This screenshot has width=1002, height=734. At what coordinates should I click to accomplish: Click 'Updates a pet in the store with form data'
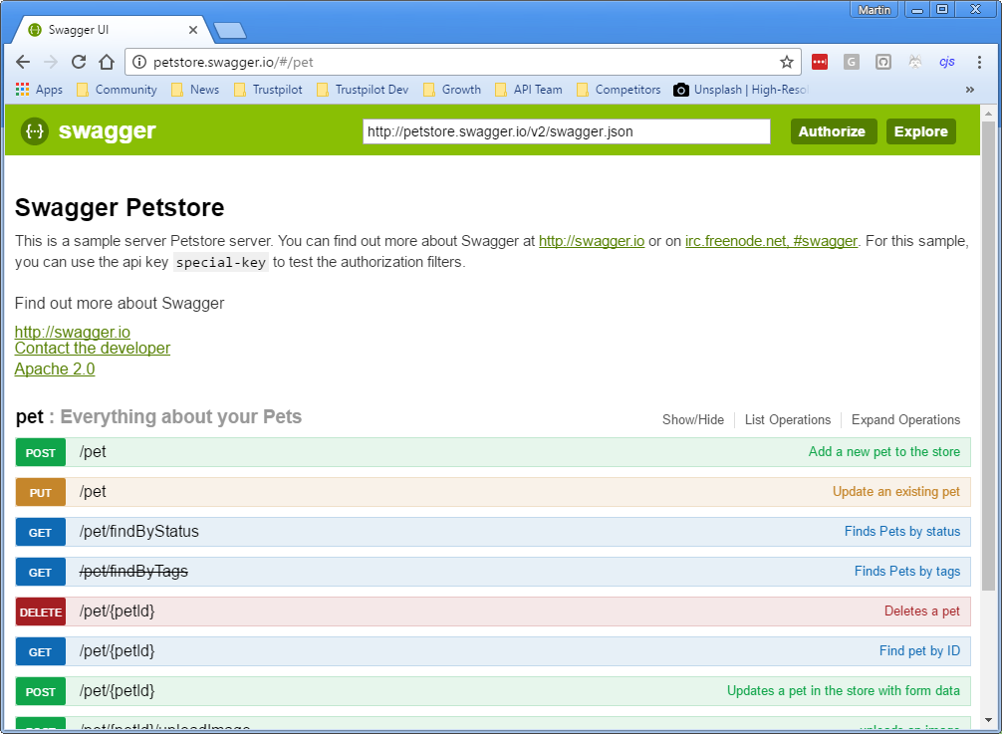[843, 690]
